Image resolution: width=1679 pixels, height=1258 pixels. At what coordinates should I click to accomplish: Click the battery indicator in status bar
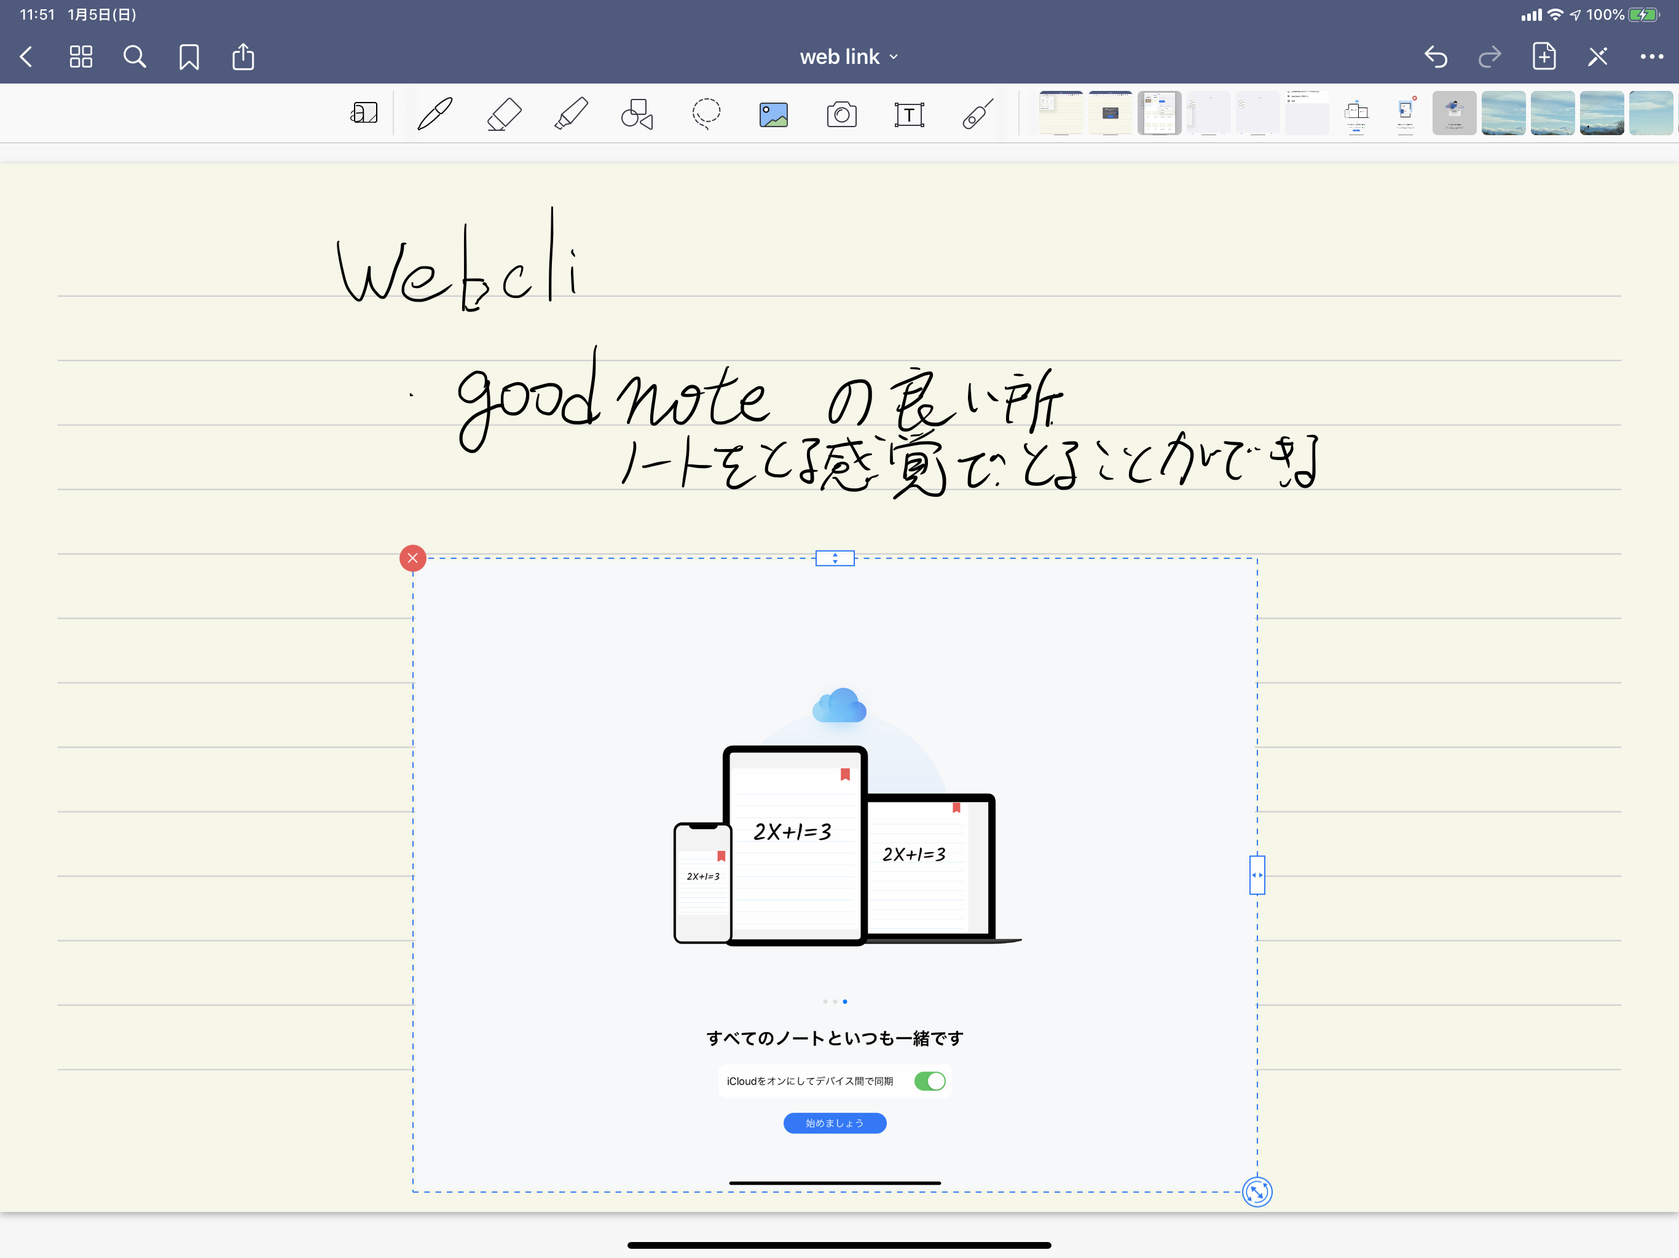[x=1644, y=14]
